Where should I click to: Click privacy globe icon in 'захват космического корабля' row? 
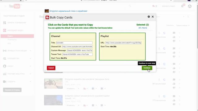coord(164,96)
